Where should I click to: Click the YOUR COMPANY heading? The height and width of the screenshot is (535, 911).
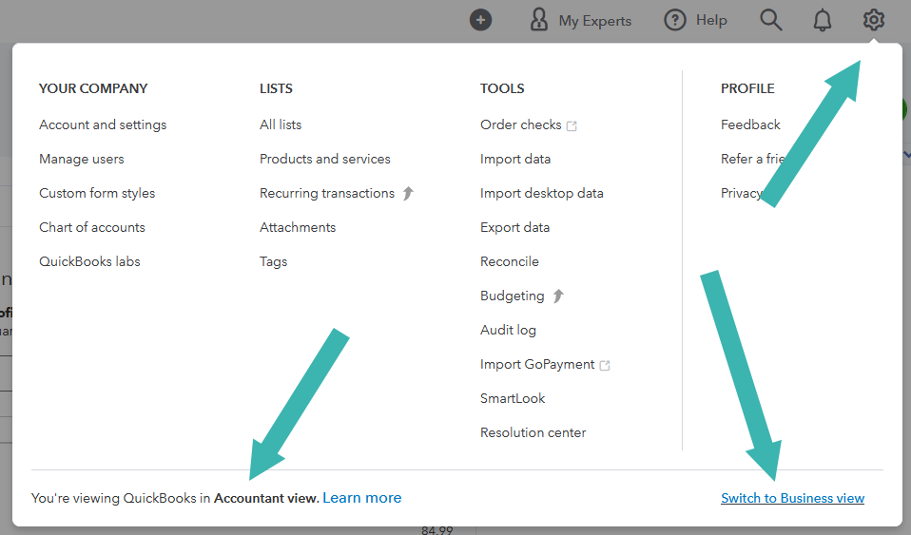pos(93,88)
